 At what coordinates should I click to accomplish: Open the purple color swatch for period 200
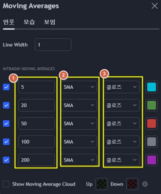151,160
